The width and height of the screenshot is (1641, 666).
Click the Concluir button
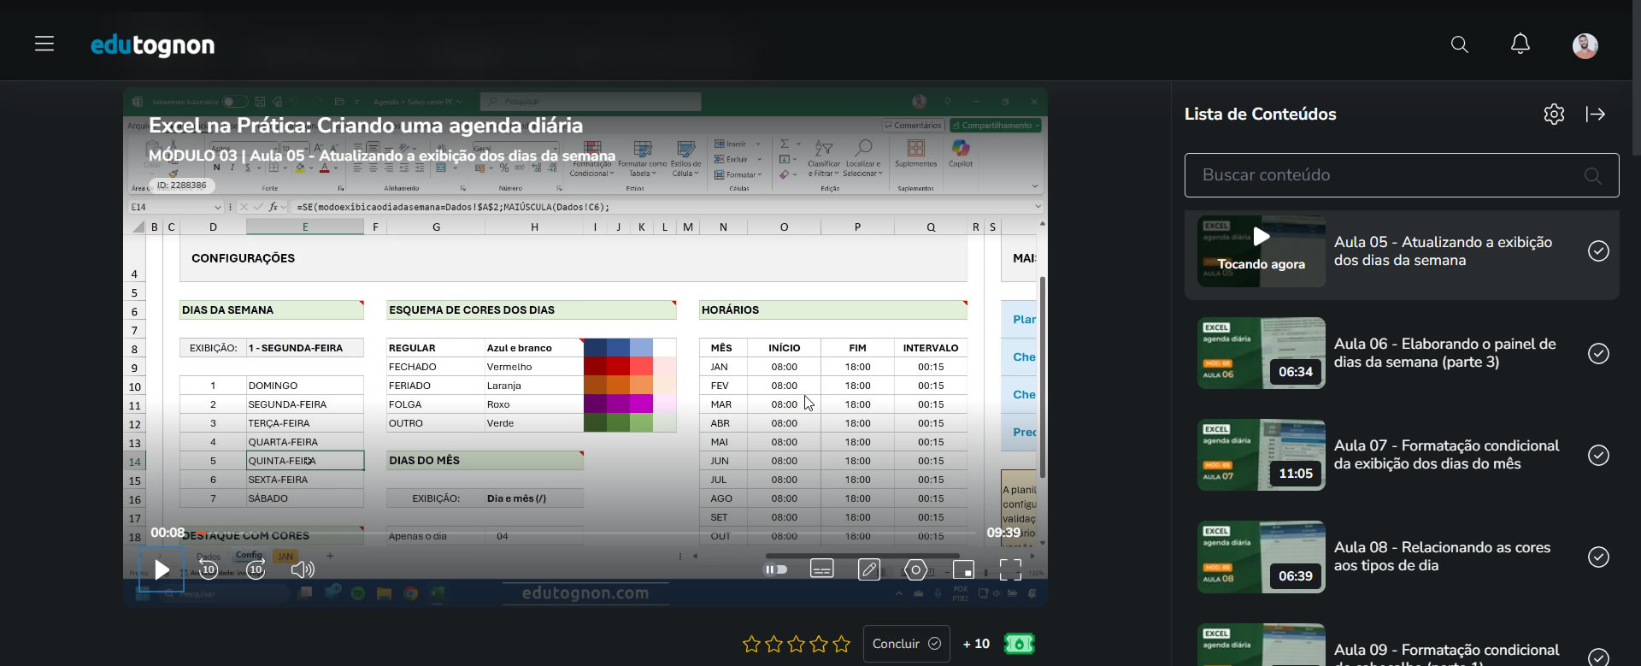(x=907, y=644)
